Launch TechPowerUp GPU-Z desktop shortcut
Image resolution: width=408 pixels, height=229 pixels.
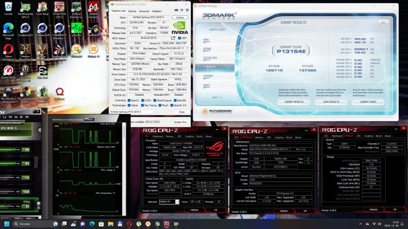tap(25, 10)
